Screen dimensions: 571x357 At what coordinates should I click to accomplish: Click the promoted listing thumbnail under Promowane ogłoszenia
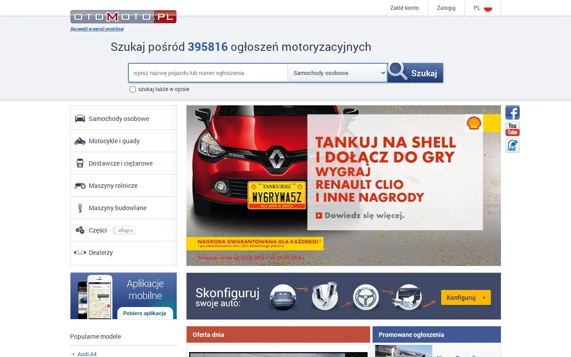pos(404,351)
